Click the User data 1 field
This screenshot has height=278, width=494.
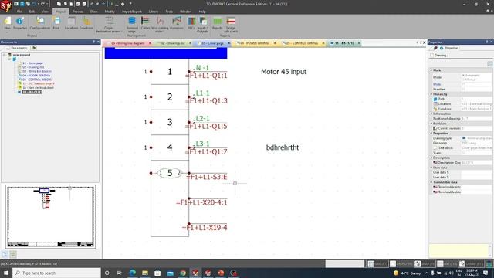[x=476, y=172]
